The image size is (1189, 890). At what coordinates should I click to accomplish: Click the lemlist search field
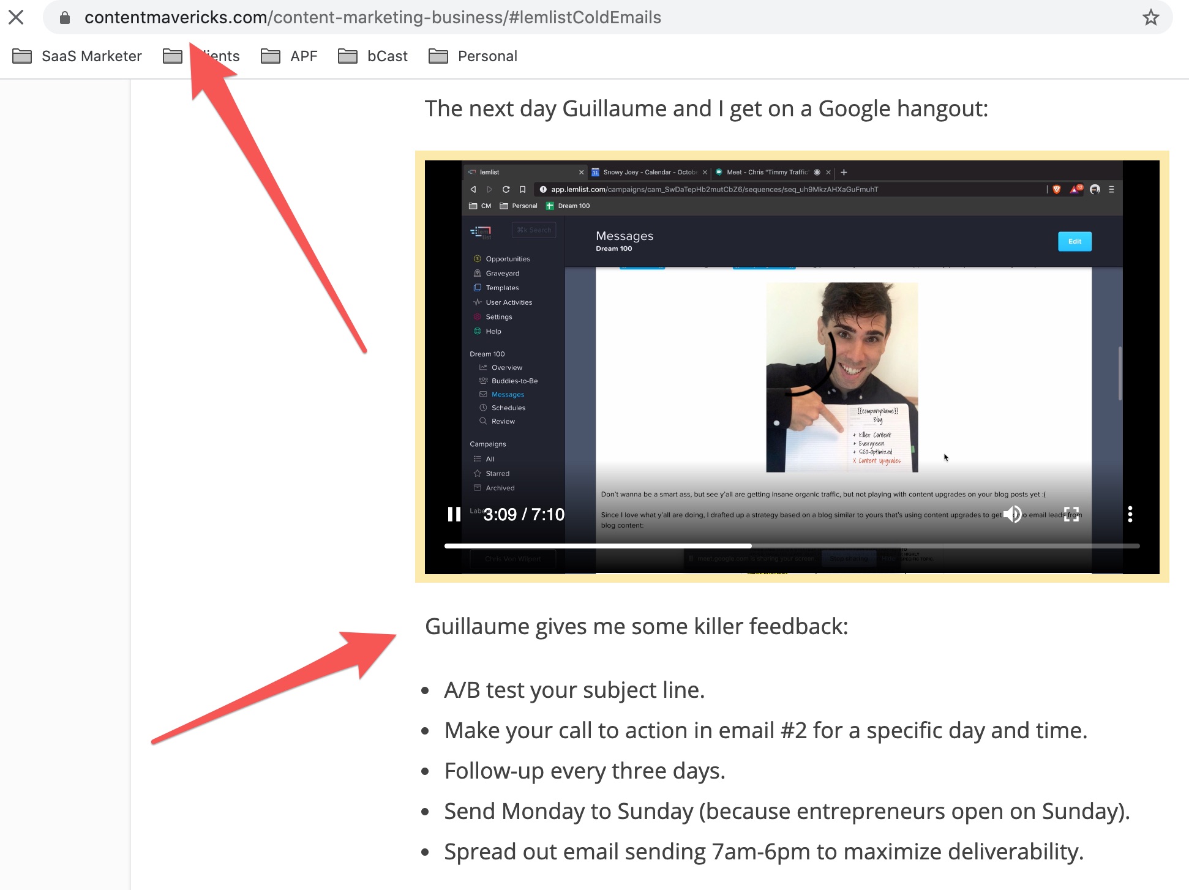pos(534,230)
